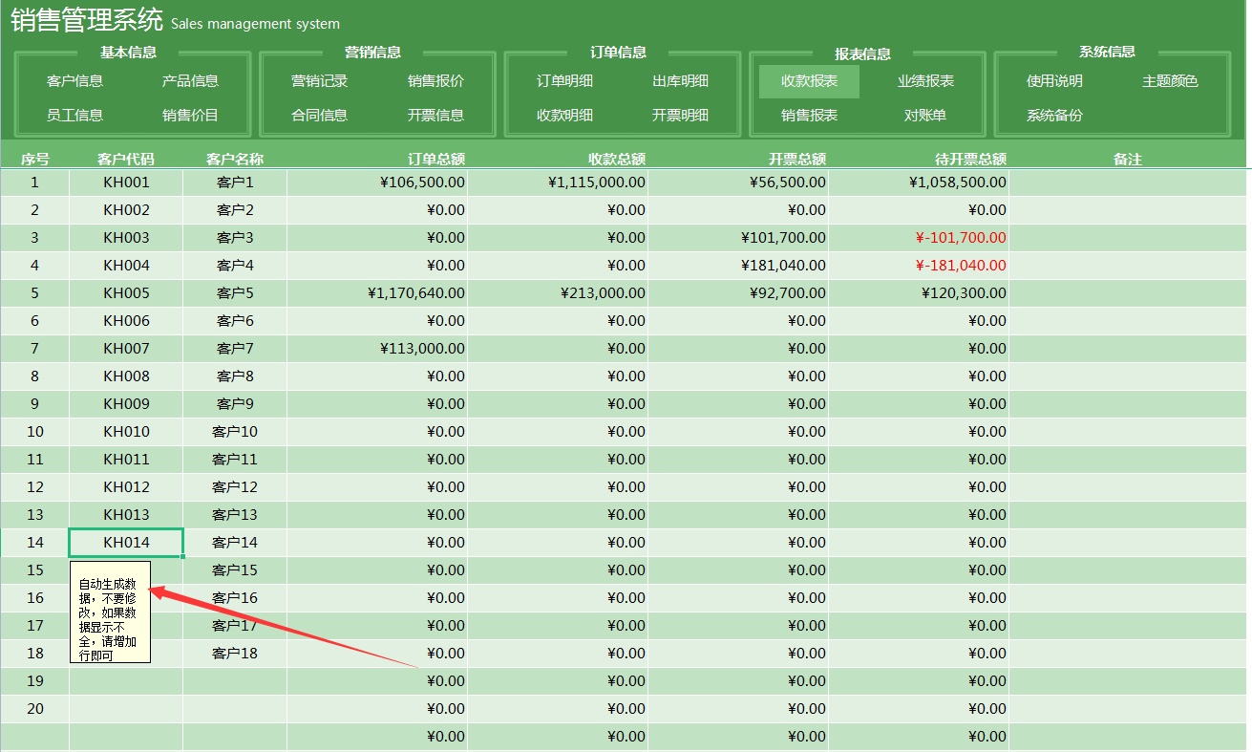Screen dimensions: 1252x752
Task: Open 销售价目 list
Action: (190, 118)
